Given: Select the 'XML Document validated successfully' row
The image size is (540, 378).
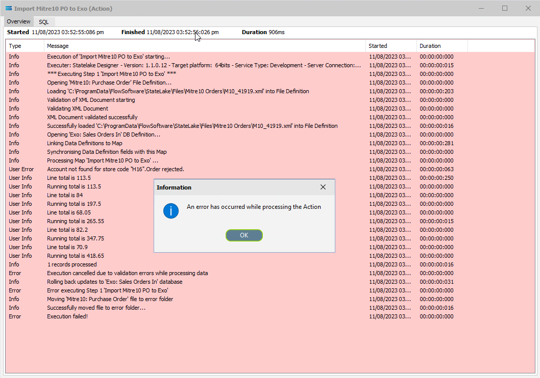Looking at the screenshot, I should point(270,117).
